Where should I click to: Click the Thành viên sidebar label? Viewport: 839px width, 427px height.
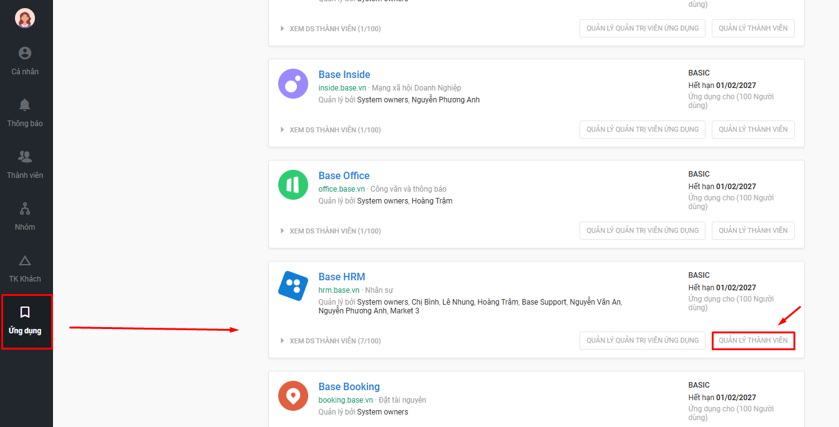(25, 175)
